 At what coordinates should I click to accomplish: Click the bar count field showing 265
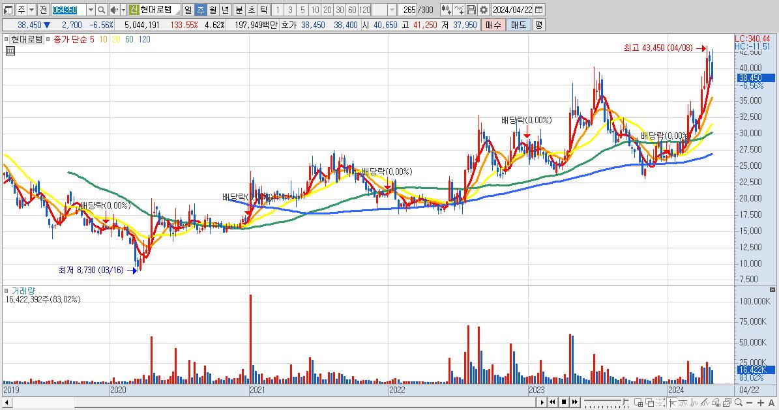pyautogui.click(x=409, y=10)
